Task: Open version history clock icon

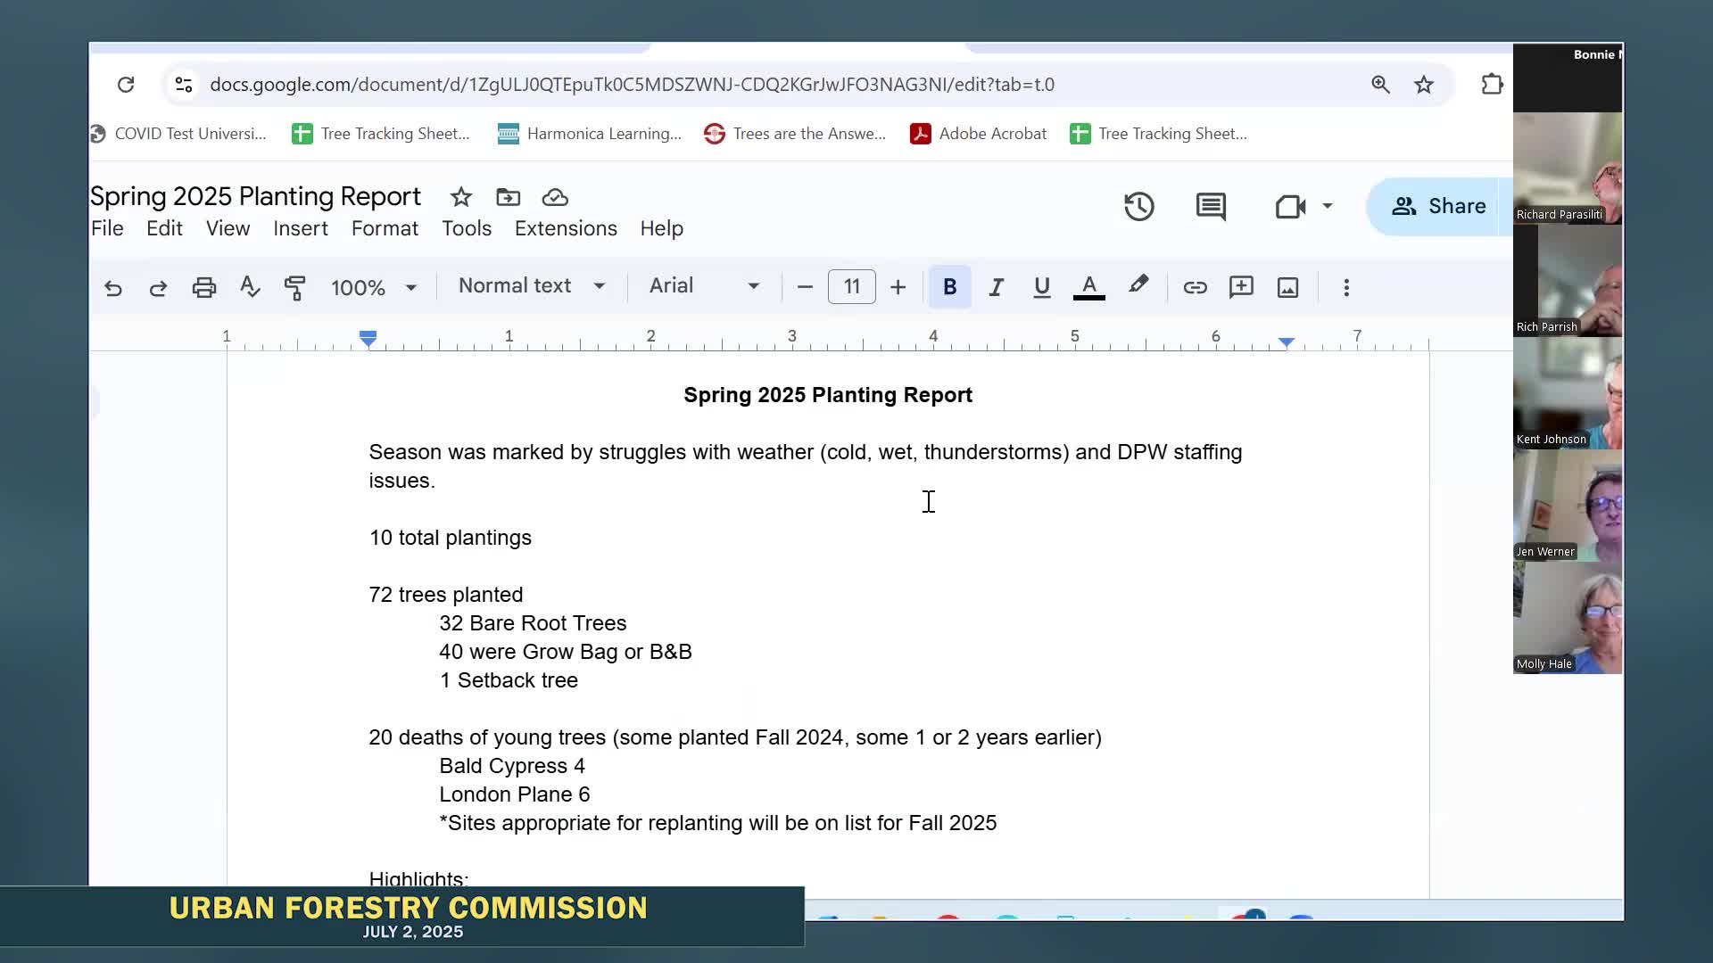Action: [1138, 207]
